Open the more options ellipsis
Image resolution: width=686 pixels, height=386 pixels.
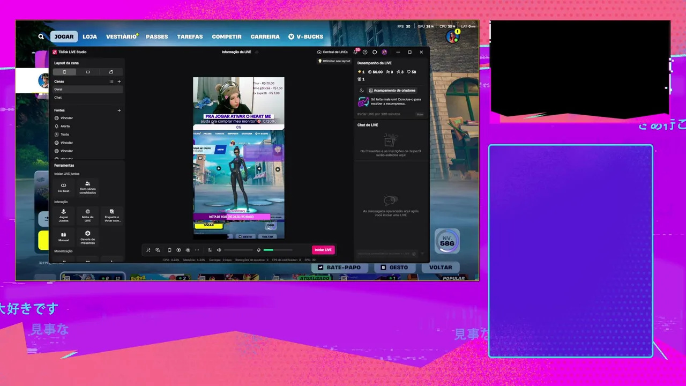pyautogui.click(x=197, y=250)
